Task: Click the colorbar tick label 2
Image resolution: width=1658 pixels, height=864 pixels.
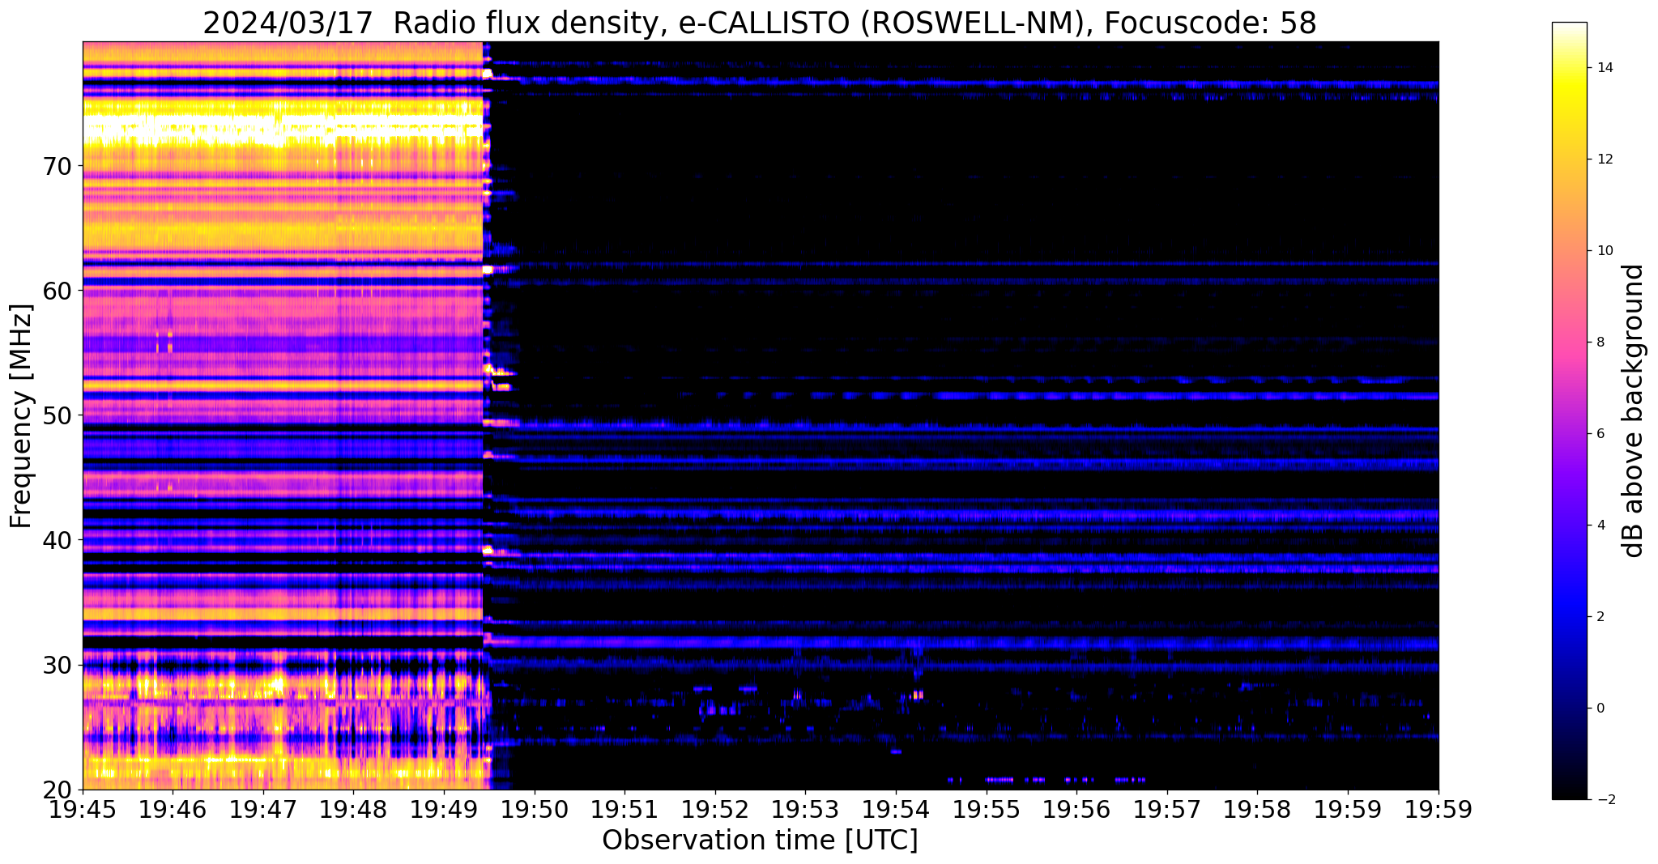Action: click(x=1599, y=616)
